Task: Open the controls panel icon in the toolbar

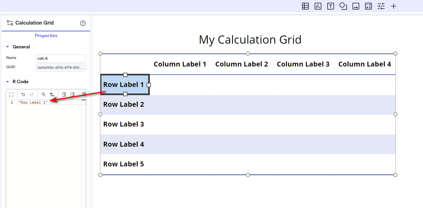Action: [381, 6]
